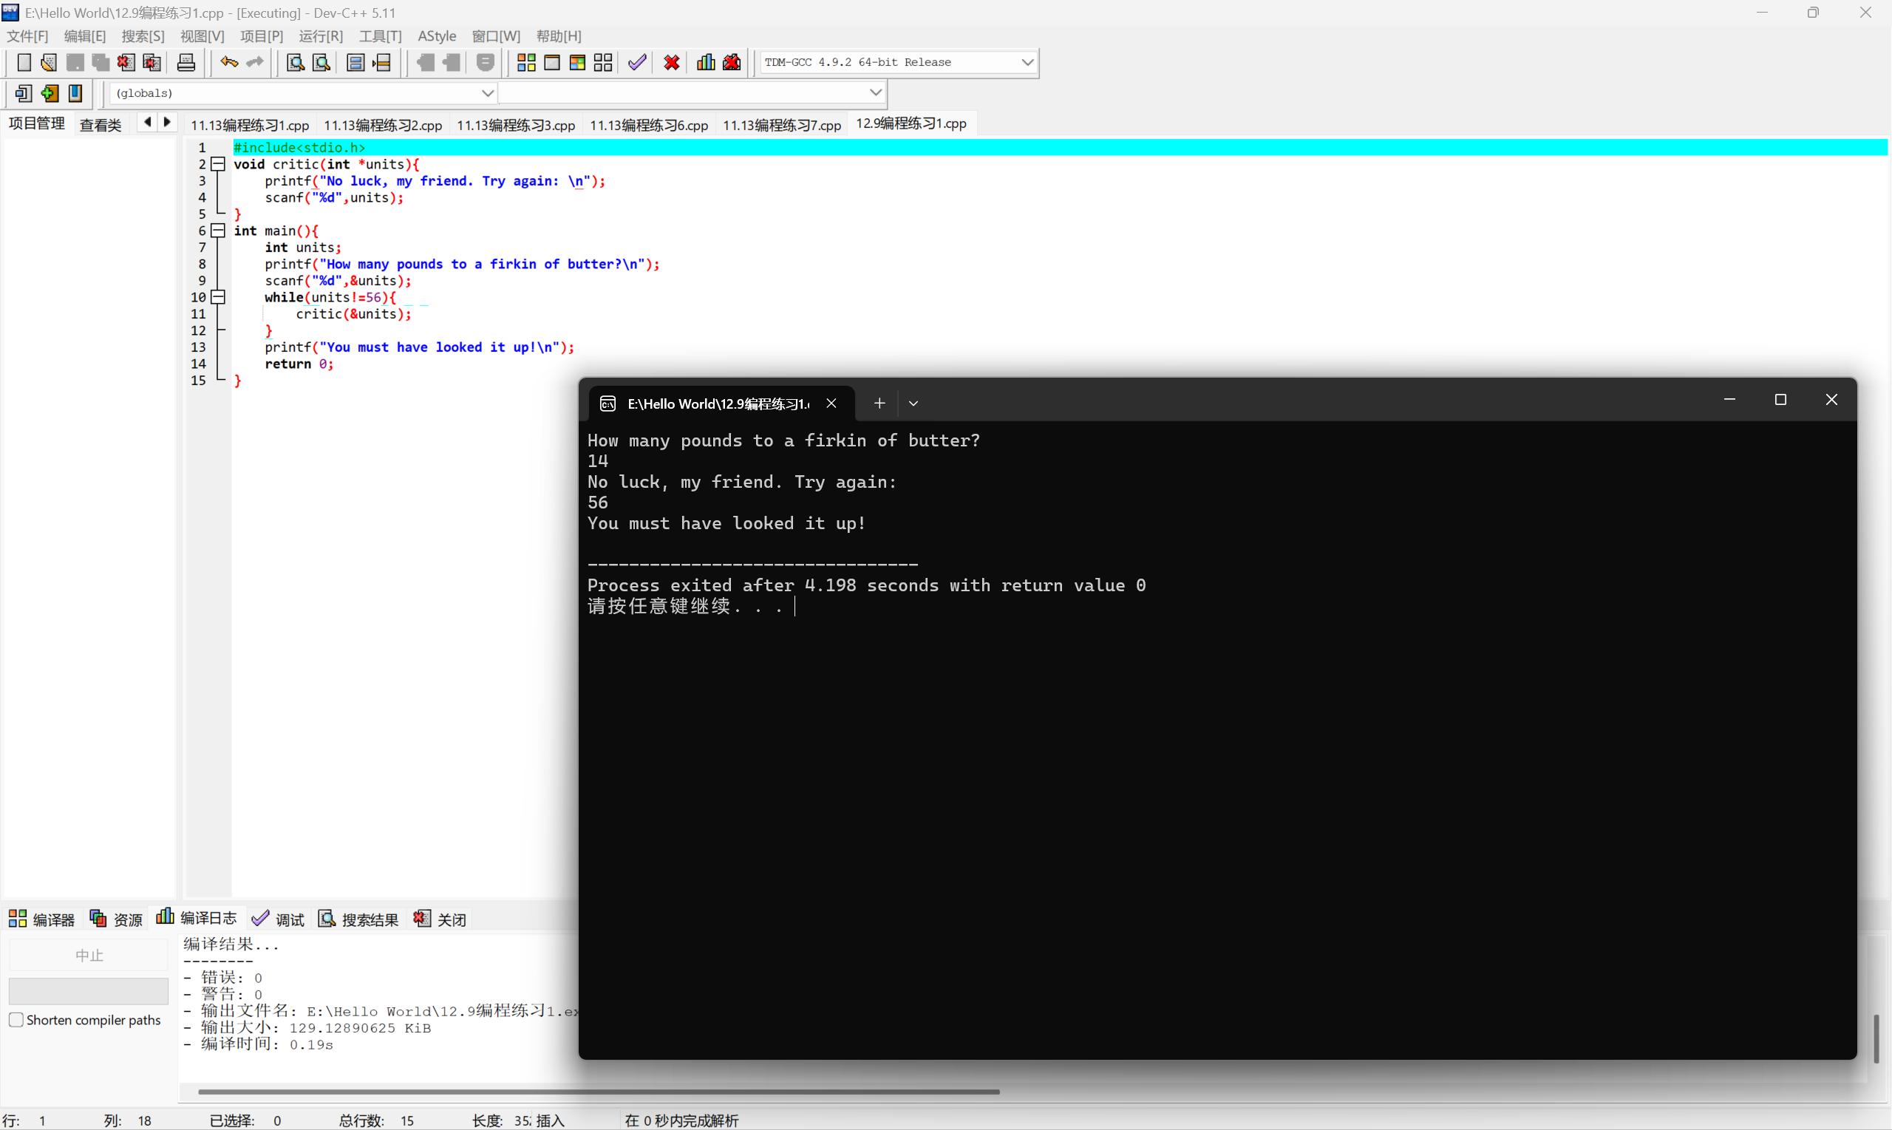Open new terminal tab with plus button
The image size is (1892, 1130).
tap(879, 403)
